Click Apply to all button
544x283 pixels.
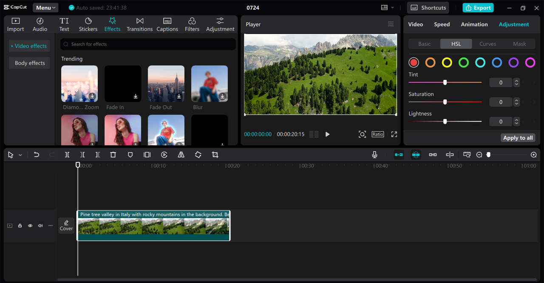[518, 138]
